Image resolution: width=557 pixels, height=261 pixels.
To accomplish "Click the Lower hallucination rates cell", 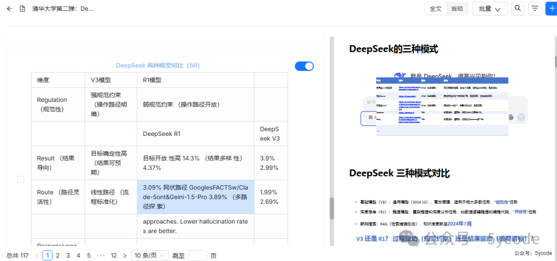I will (195, 226).
